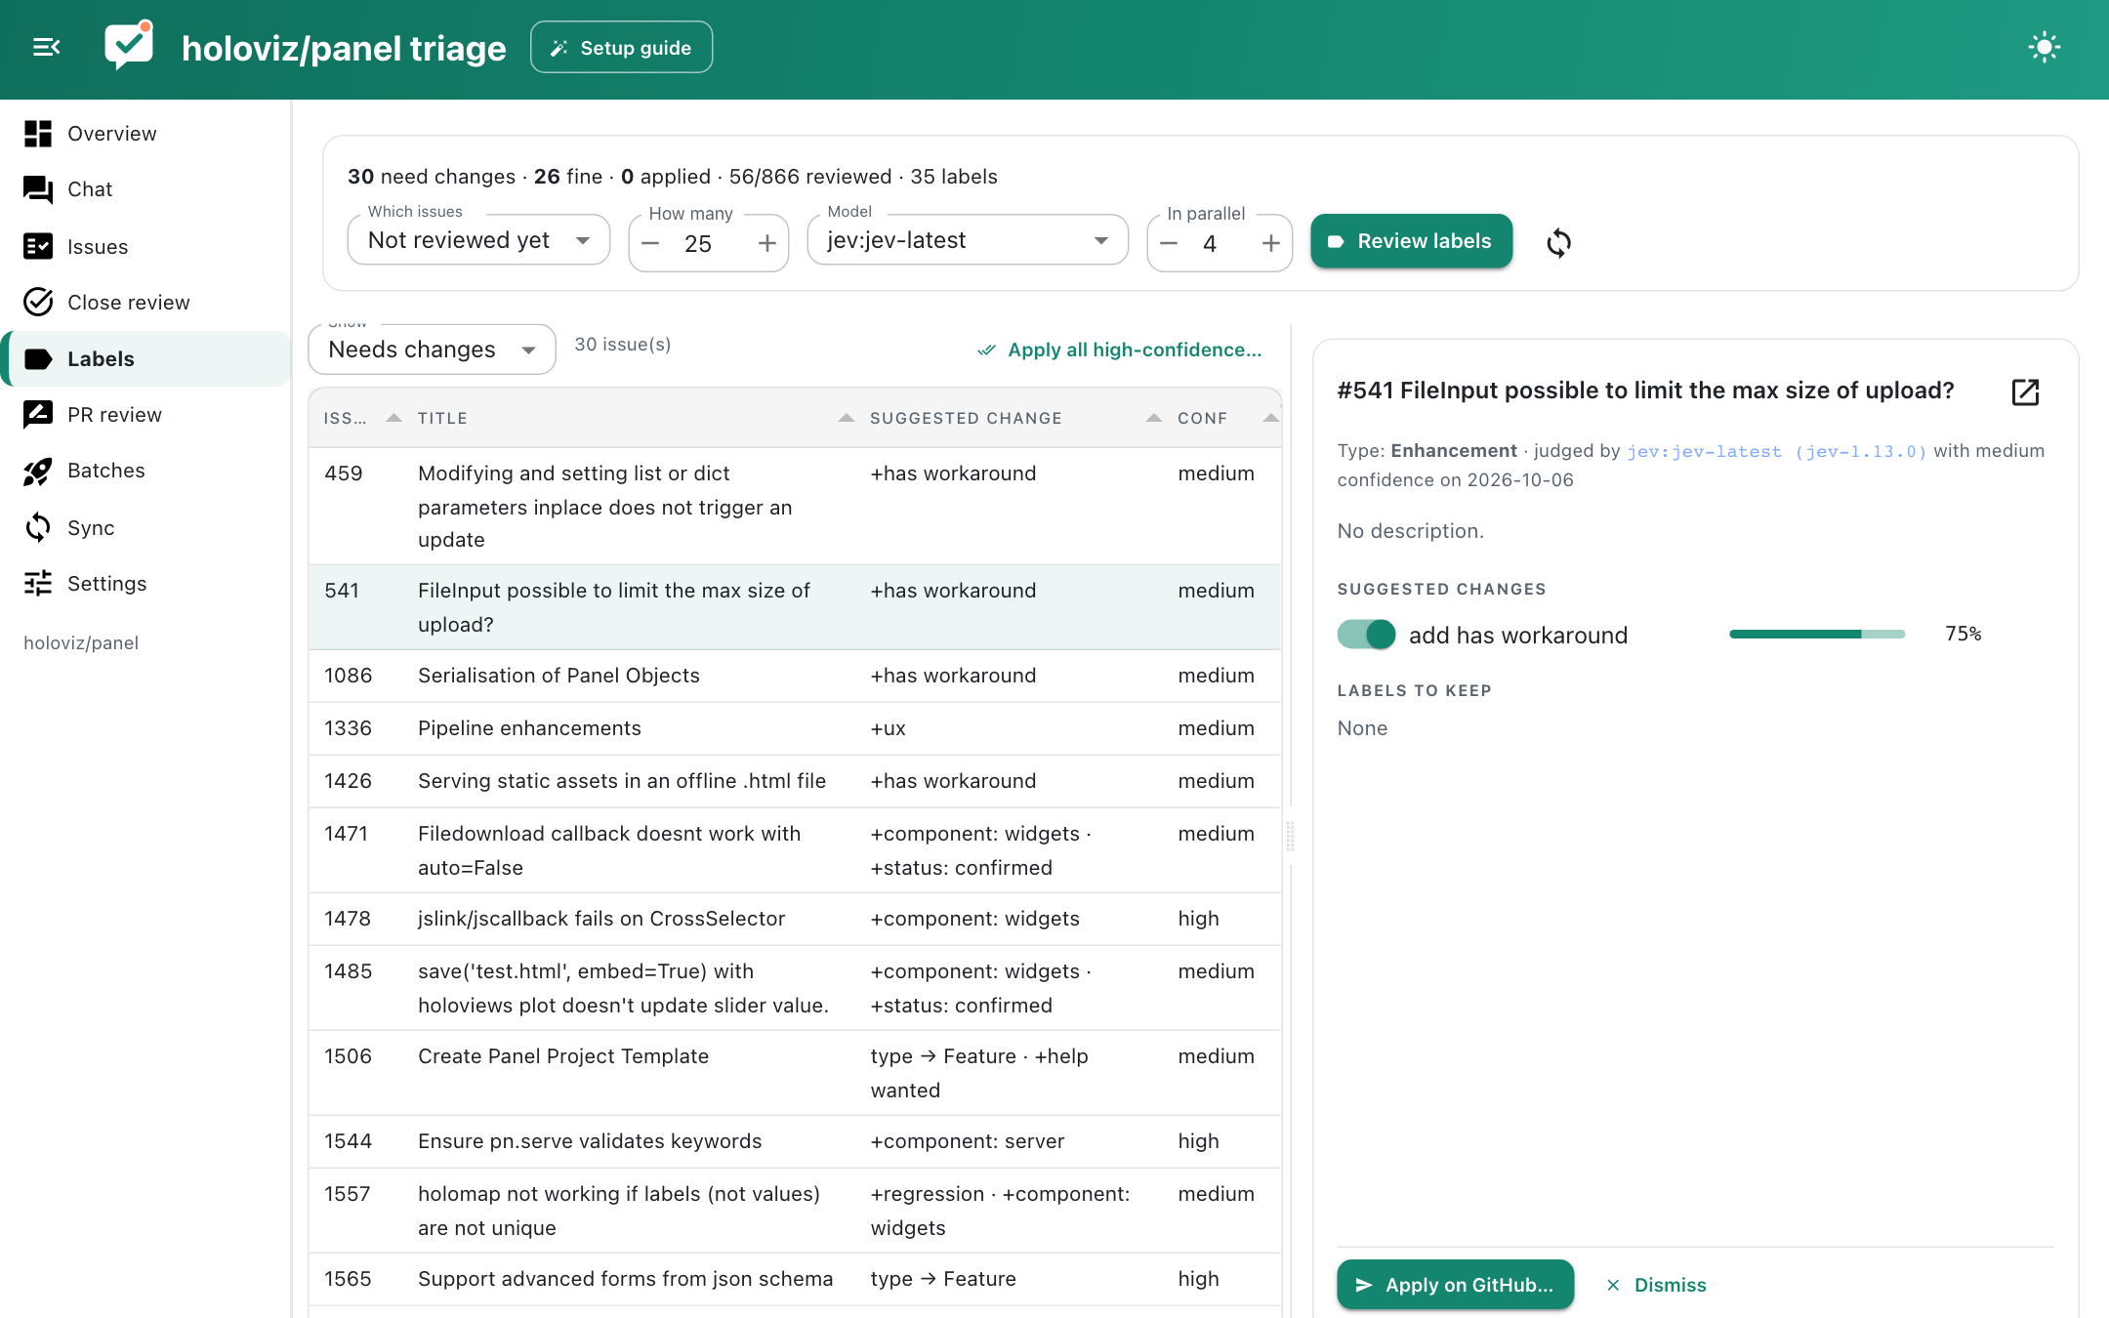Select issue 1478 jslink/jscallback CrossSelector row
Screen dimensions: 2109x1318
click(x=795, y=919)
